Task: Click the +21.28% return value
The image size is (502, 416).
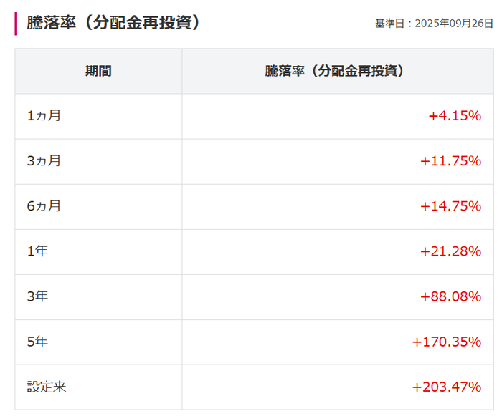Action: pos(450,251)
